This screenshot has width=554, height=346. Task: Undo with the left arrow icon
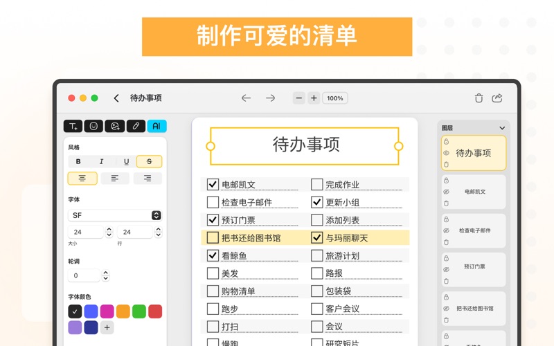(246, 98)
